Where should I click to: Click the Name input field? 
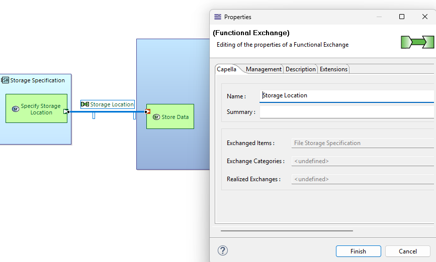(x=346, y=96)
